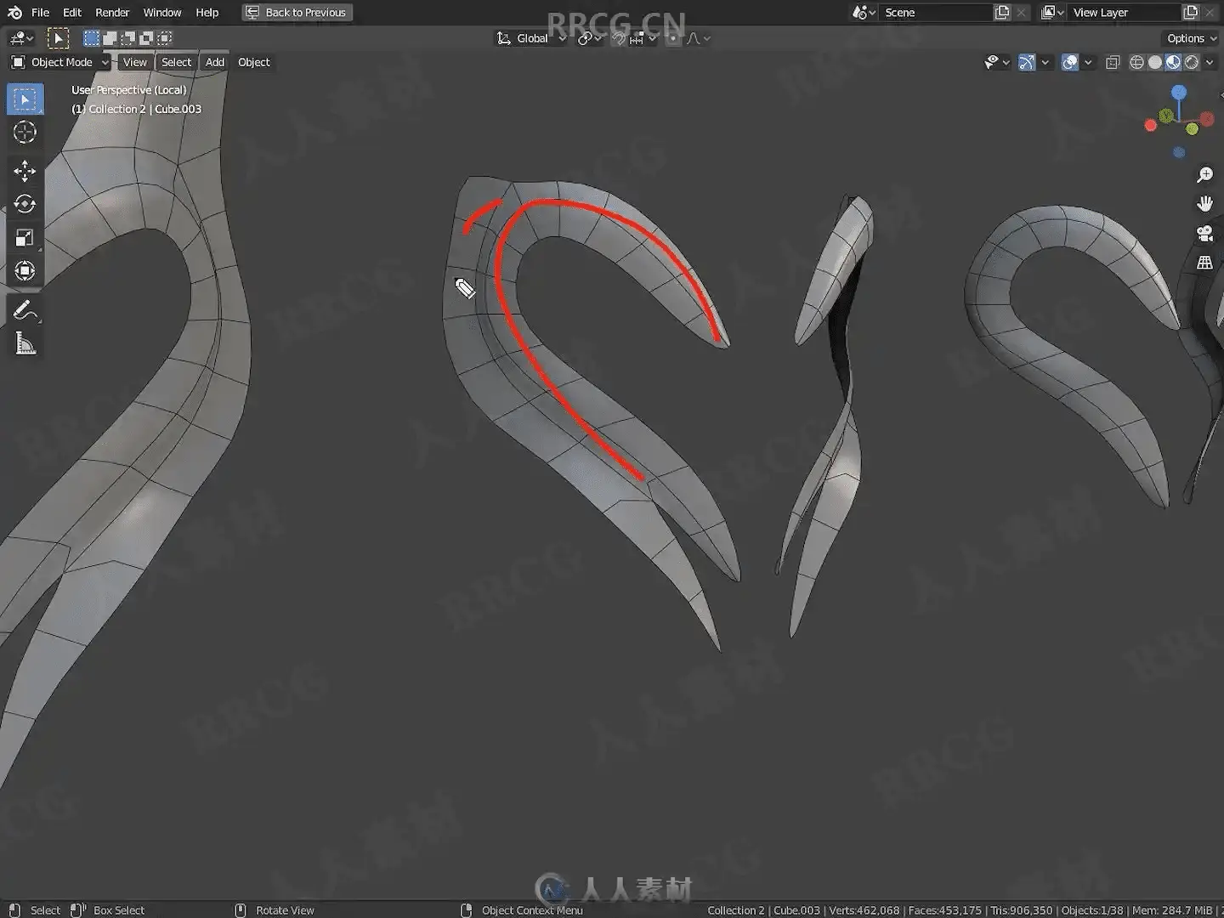This screenshot has width=1224, height=918.
Task: Toggle the camera view icon
Action: click(x=1204, y=234)
